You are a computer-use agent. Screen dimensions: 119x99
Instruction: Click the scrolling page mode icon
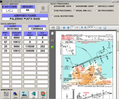click(100, 28)
